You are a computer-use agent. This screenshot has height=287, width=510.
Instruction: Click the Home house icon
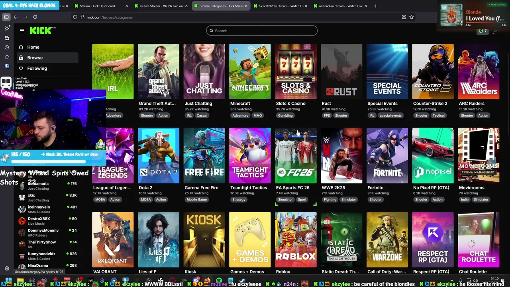point(21,47)
